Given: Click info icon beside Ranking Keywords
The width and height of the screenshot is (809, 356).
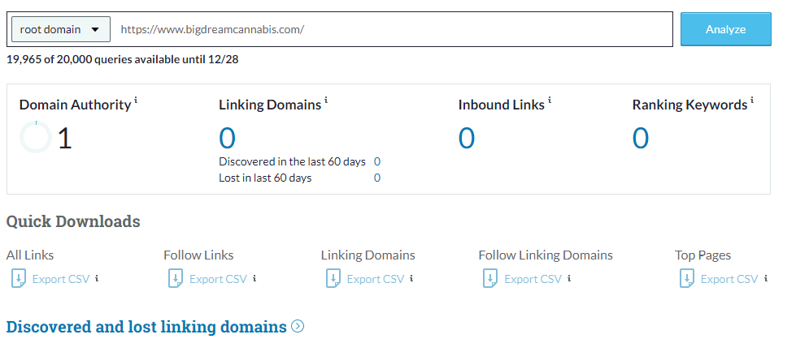Looking at the screenshot, I should (x=752, y=101).
